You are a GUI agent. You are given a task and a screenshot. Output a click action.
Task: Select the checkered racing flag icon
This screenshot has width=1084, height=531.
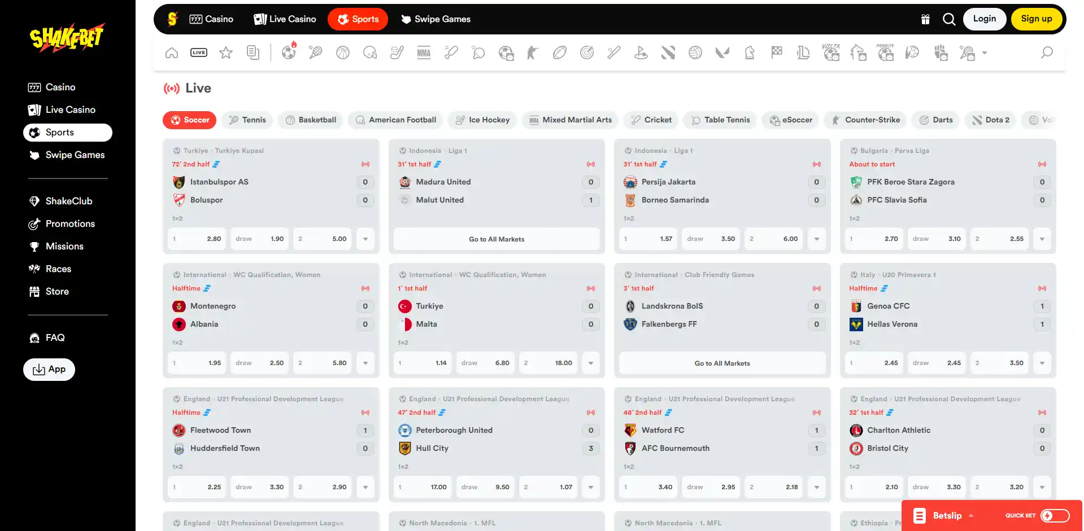(x=777, y=52)
